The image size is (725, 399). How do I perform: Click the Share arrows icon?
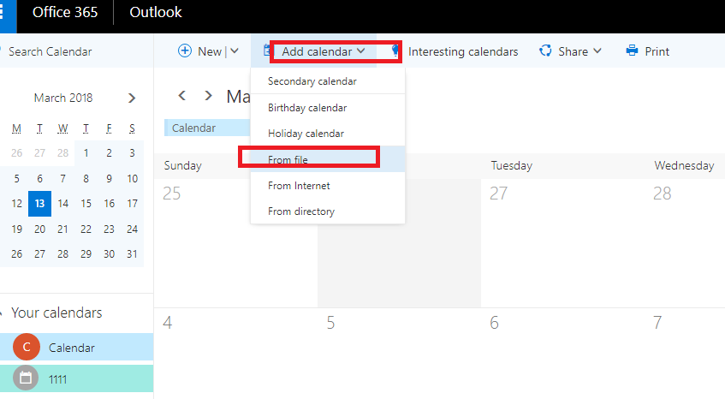(545, 51)
